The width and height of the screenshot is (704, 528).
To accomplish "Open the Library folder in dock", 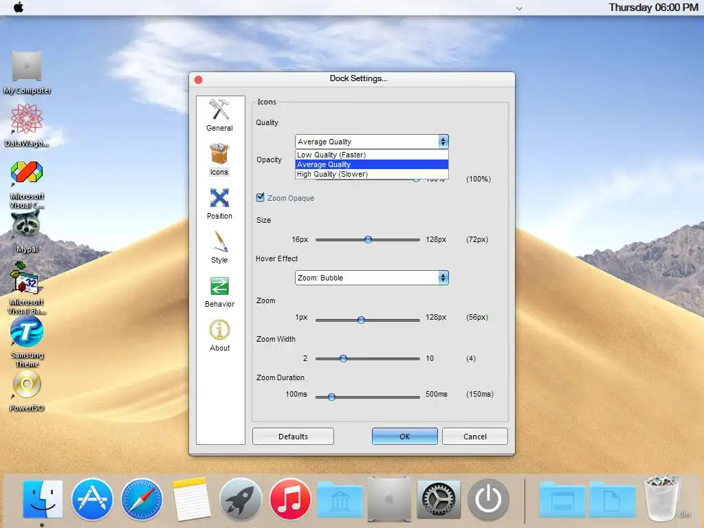I will (x=340, y=499).
